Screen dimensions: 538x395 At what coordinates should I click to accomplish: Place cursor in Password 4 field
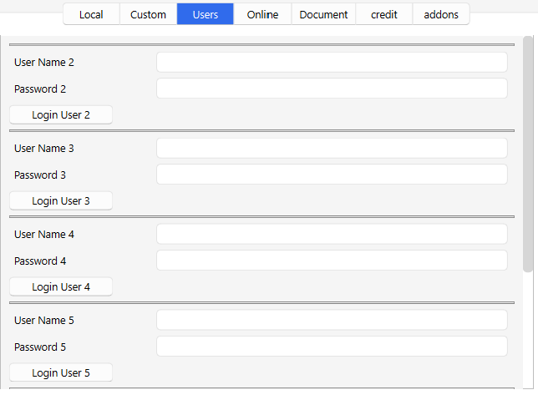332,261
